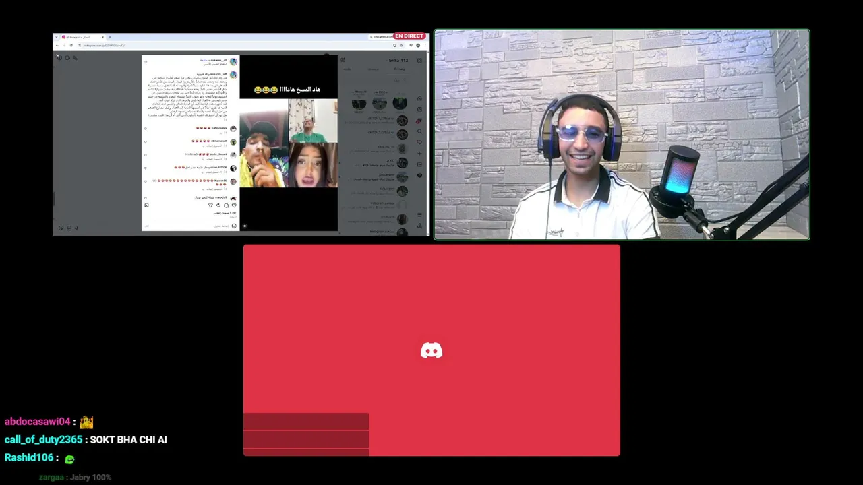The image size is (863, 485).
Task: Click the Instagram logo in the sidebar
Action: point(419,60)
